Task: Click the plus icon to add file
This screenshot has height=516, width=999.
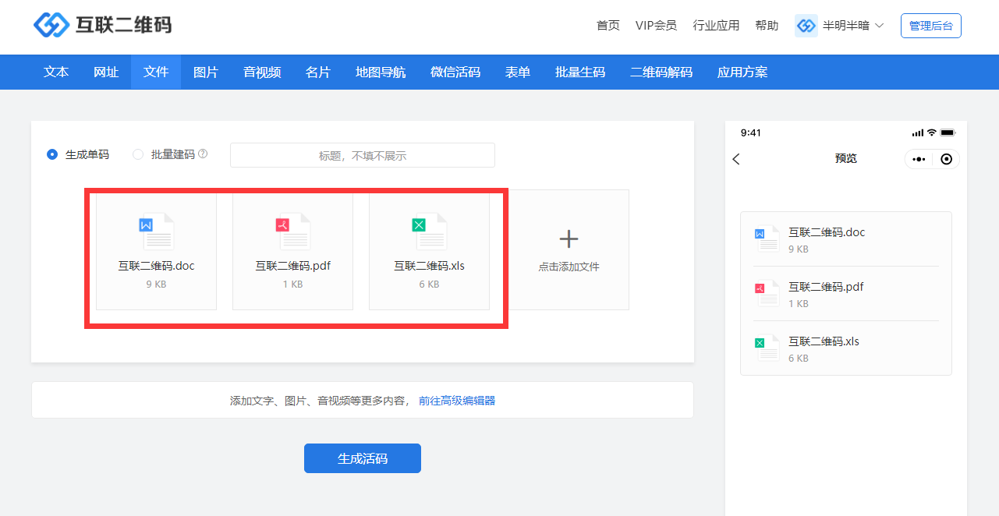Action: 569,239
